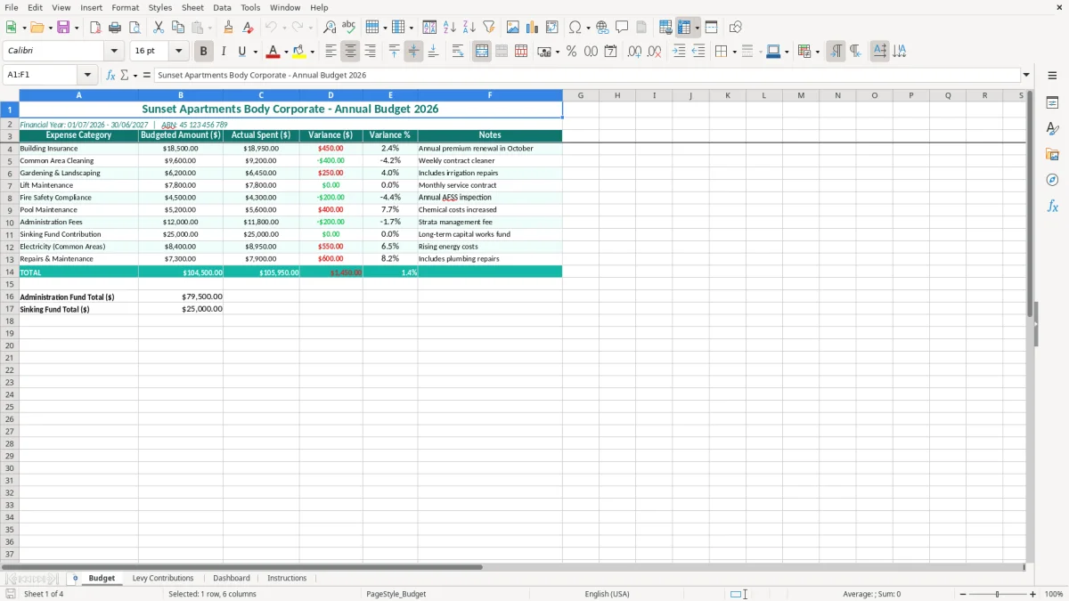Image resolution: width=1069 pixels, height=601 pixels.
Task: Open the Styles menu
Action: coord(160,7)
